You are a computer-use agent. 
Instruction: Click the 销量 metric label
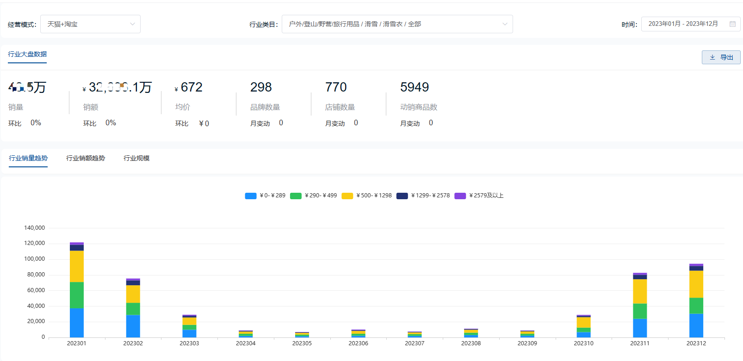coord(16,107)
